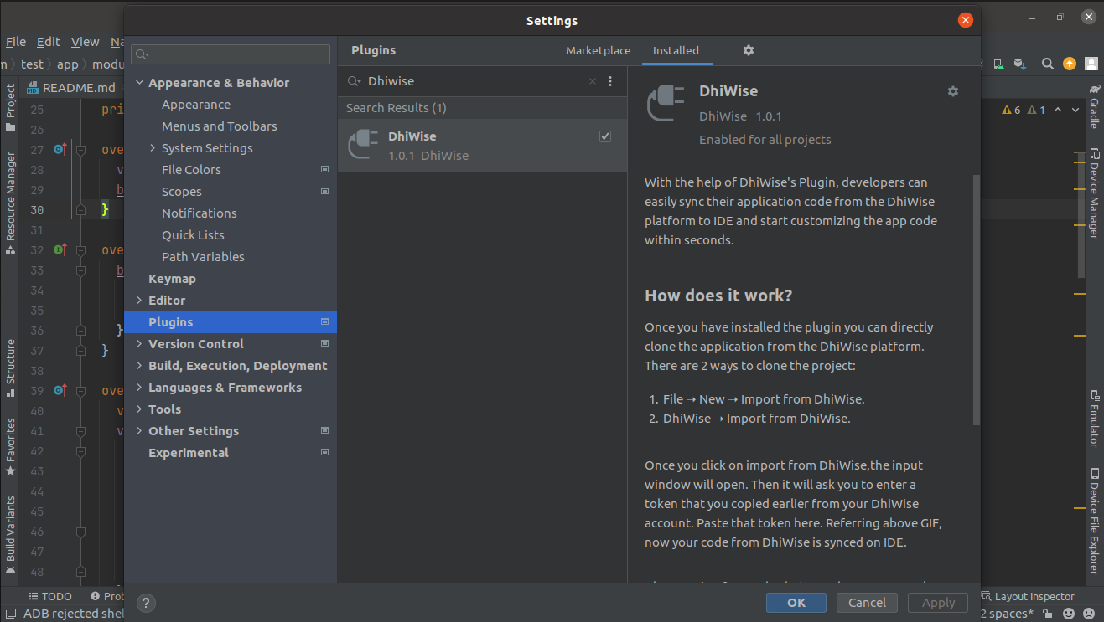Image resolution: width=1104 pixels, height=622 pixels.
Task: Select Experimental settings item
Action: coord(189,453)
